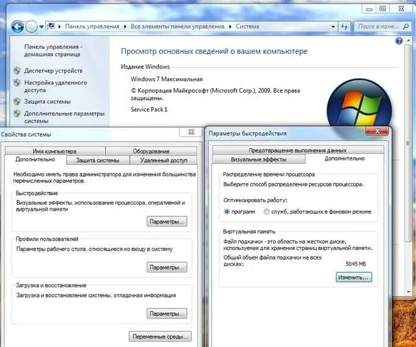Open Дополнительные параметры системы link
Image resolution: width=416 pixels, height=347 pixels.
[x=64, y=117]
